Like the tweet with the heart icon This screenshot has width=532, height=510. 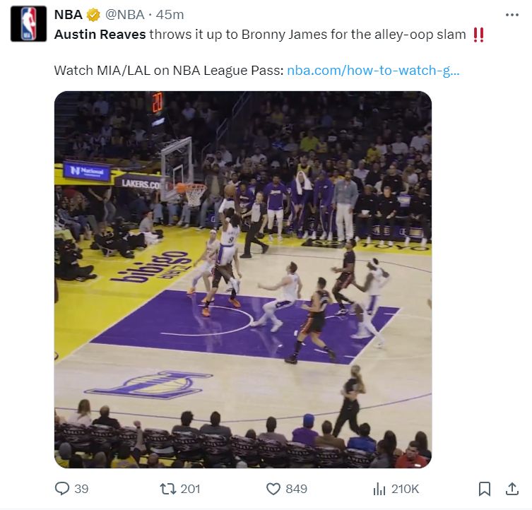click(x=273, y=488)
